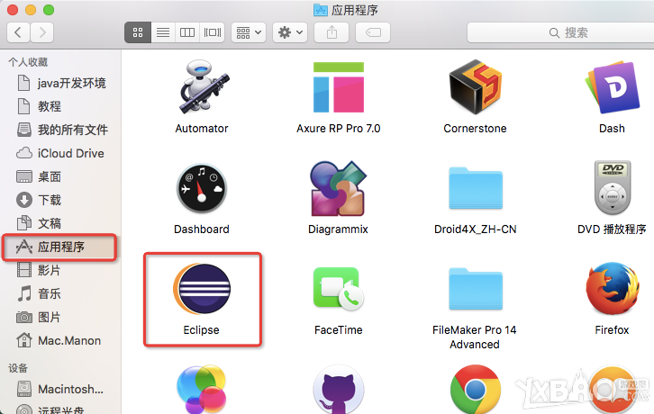This screenshot has height=414, width=654.
Task: Switch to icon view
Action: pos(138,32)
